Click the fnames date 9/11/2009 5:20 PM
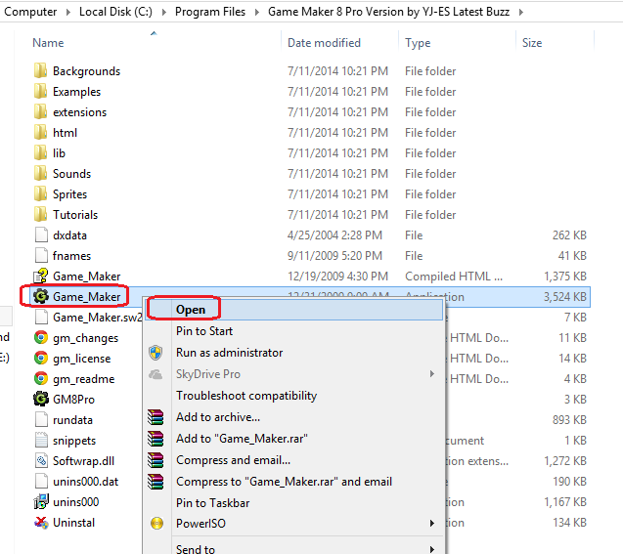The image size is (623, 554). pyautogui.click(x=334, y=256)
